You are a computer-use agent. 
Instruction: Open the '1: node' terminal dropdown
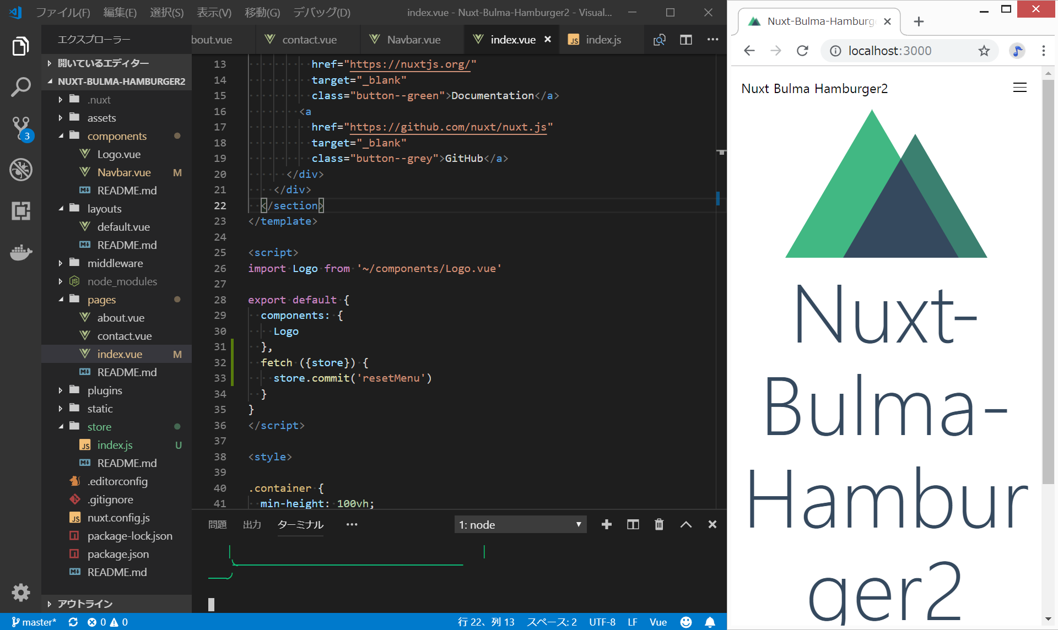520,525
